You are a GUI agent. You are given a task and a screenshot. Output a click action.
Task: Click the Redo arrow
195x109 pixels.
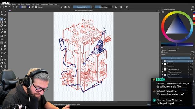17,7
